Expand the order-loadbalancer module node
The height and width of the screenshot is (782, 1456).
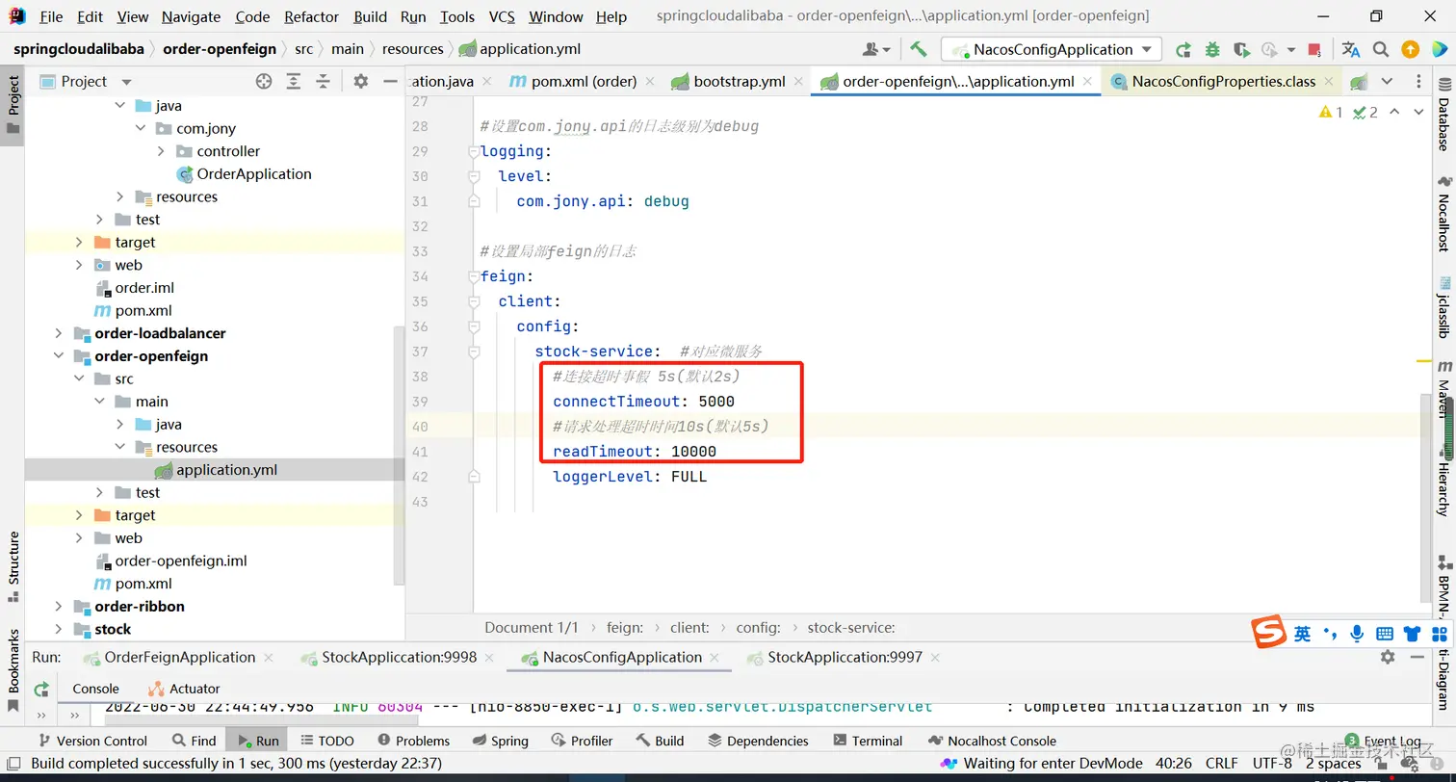[59, 333]
